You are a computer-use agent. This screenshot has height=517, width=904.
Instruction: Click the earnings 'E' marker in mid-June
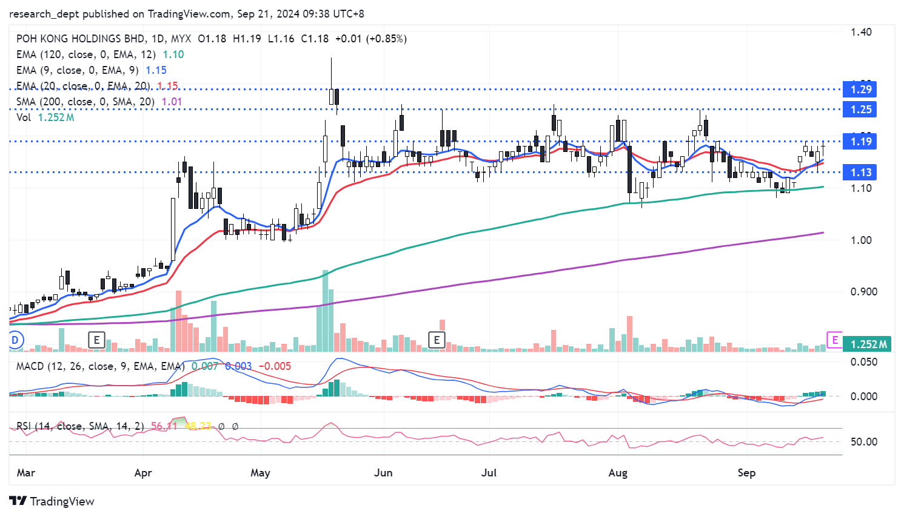[437, 340]
